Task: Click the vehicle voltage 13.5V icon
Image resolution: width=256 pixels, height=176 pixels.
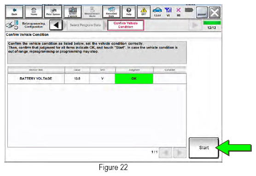Action: coord(157,12)
